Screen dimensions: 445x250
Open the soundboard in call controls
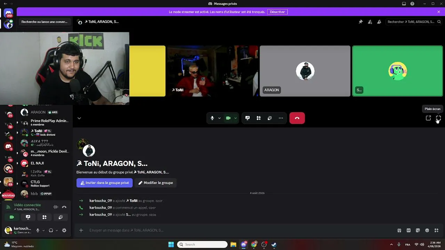(270, 118)
